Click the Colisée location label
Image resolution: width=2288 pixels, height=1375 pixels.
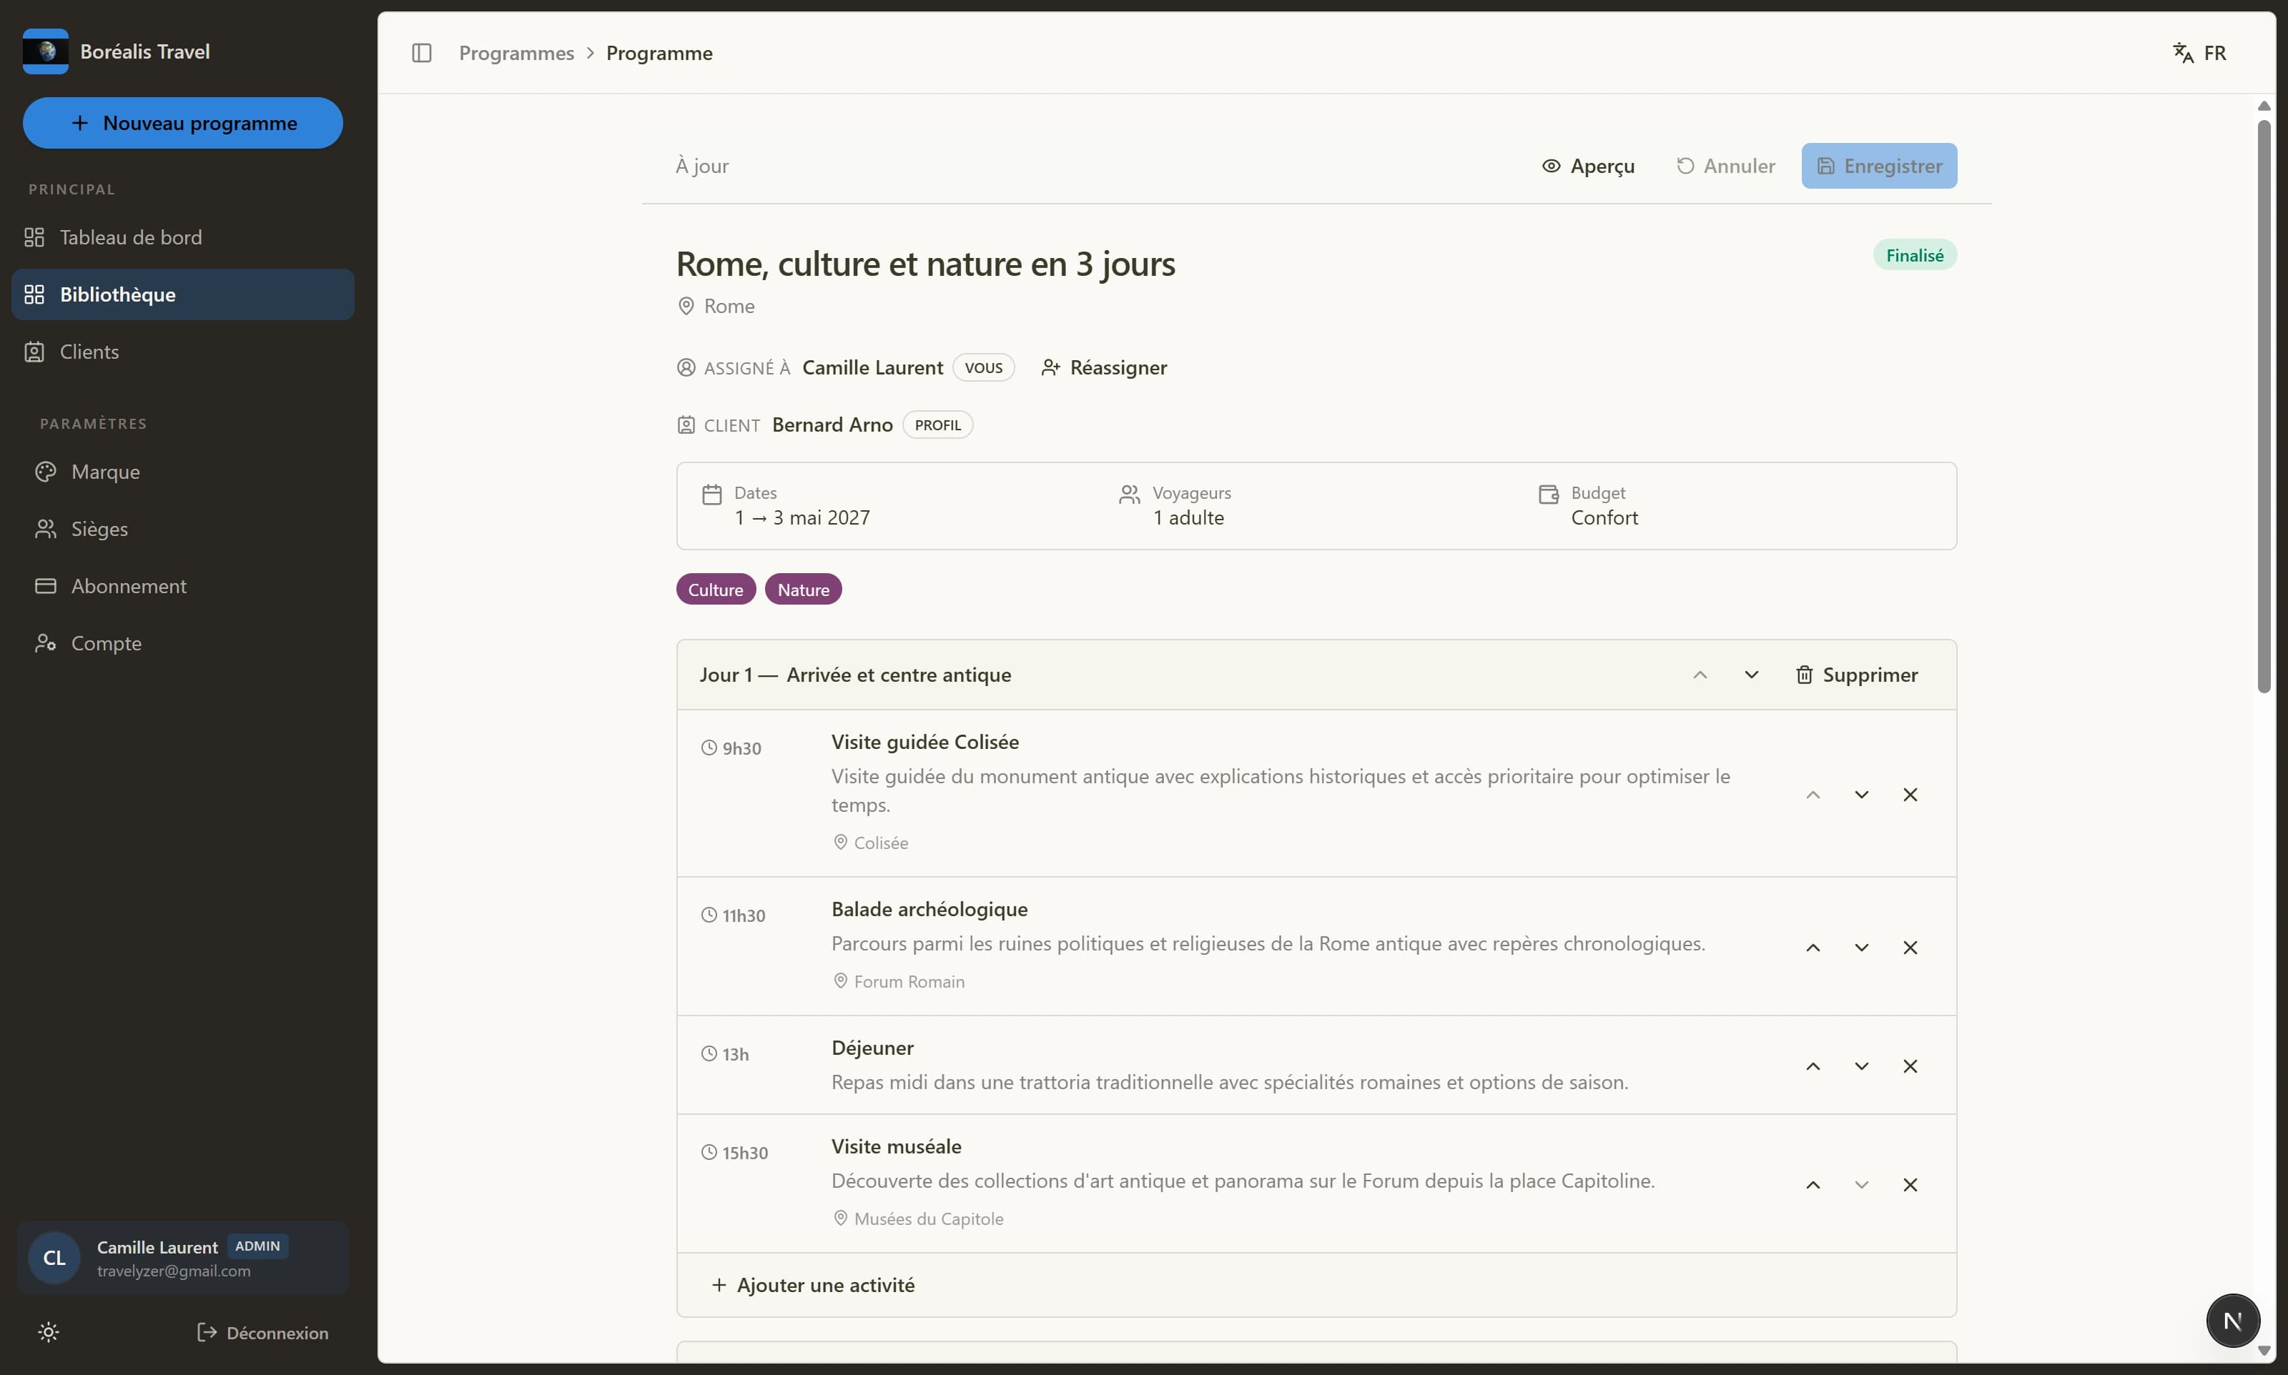870,843
